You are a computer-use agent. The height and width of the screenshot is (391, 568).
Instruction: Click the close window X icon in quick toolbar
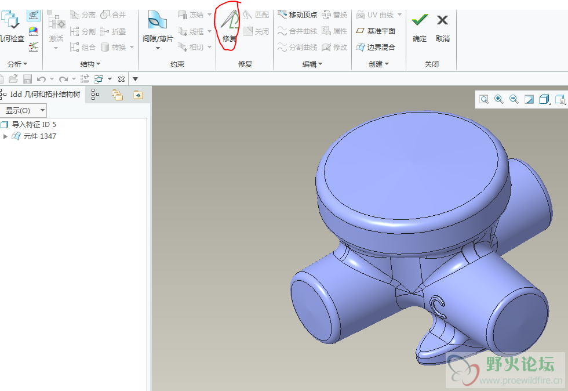tap(121, 79)
